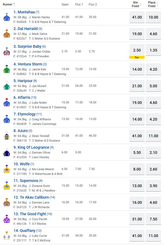Pick Supernova win fixed 13.00
The width and height of the screenshot is (164, 245).
click(x=137, y=186)
